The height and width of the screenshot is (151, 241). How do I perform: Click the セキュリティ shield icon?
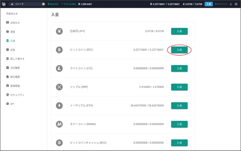tap(8, 95)
